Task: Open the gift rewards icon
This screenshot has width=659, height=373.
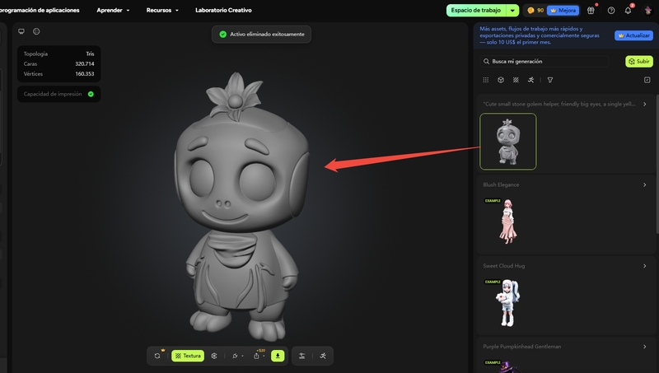Action: point(591,10)
